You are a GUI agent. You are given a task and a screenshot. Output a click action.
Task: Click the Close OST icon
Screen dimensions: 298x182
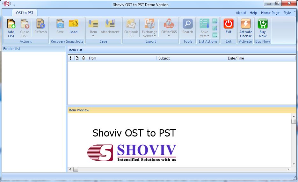point(25,24)
